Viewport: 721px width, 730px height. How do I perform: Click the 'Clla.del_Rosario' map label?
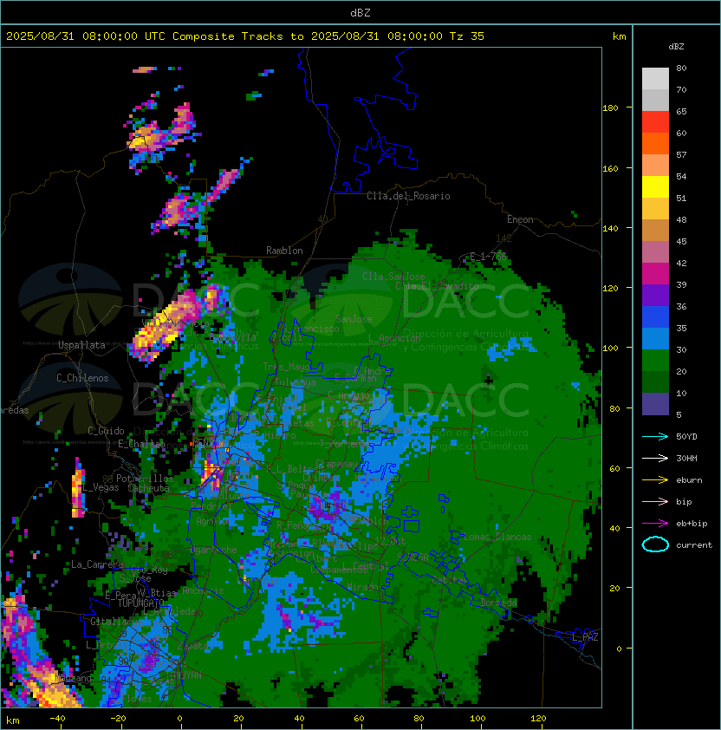click(408, 196)
